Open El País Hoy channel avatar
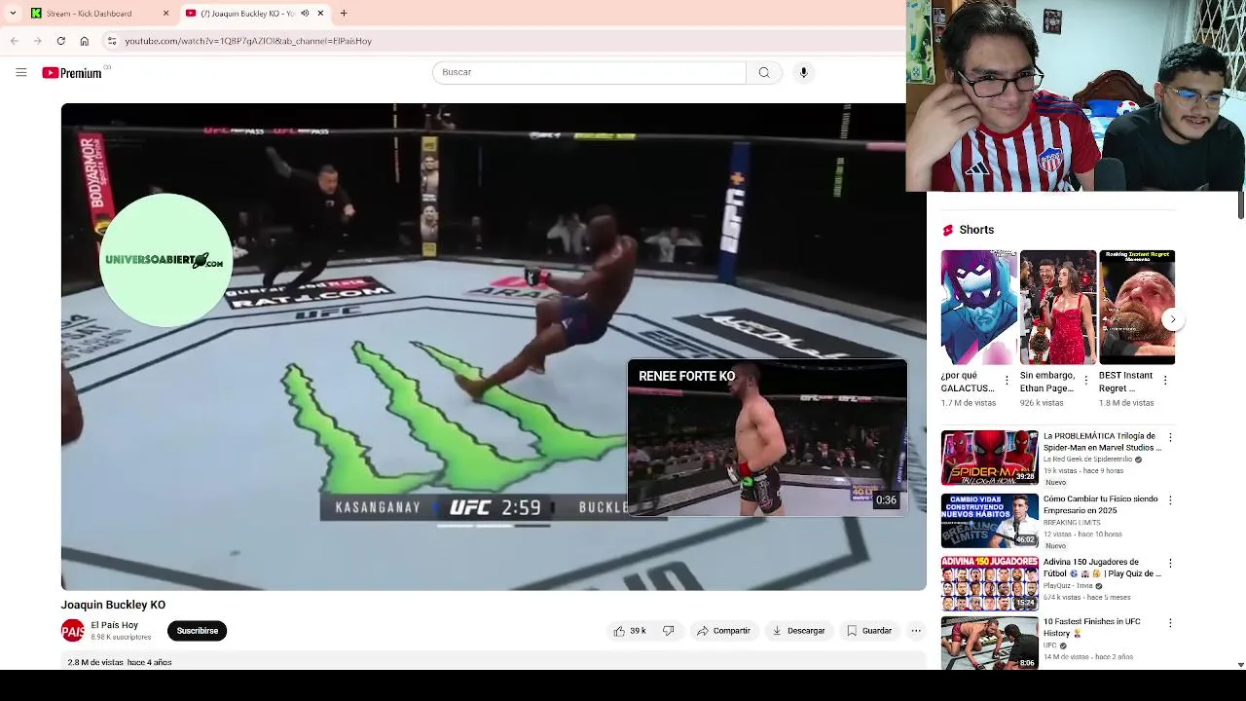Viewport: 1246px width, 701px height. [x=73, y=632]
